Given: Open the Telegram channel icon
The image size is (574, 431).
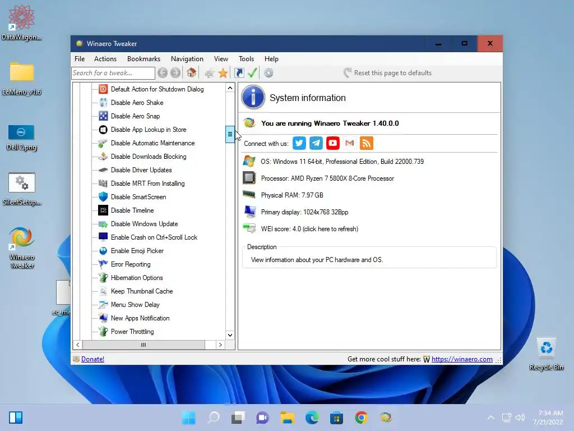Looking at the screenshot, I should click(x=316, y=143).
